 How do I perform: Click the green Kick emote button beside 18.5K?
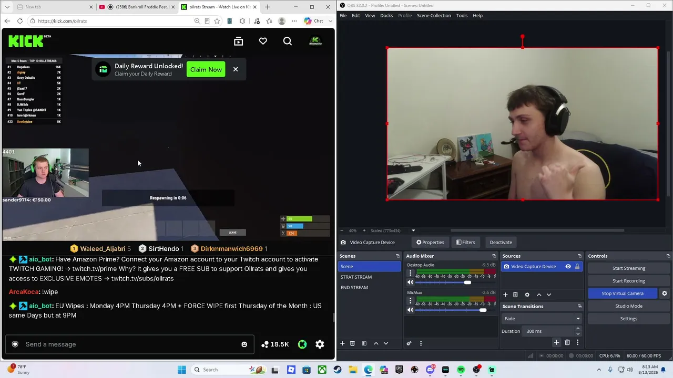point(302,344)
